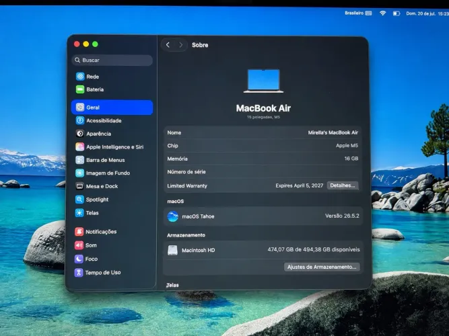Image resolution: width=449 pixels, height=336 pixels.
Task: Click the battery icon in menu bar
Action: (396, 13)
